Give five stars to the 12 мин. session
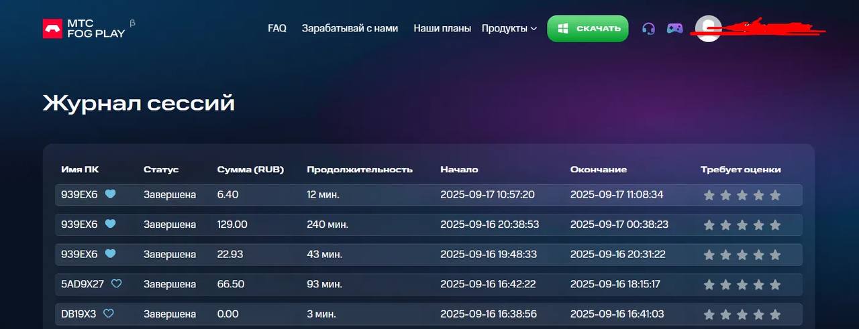The image size is (859, 329). (x=775, y=195)
